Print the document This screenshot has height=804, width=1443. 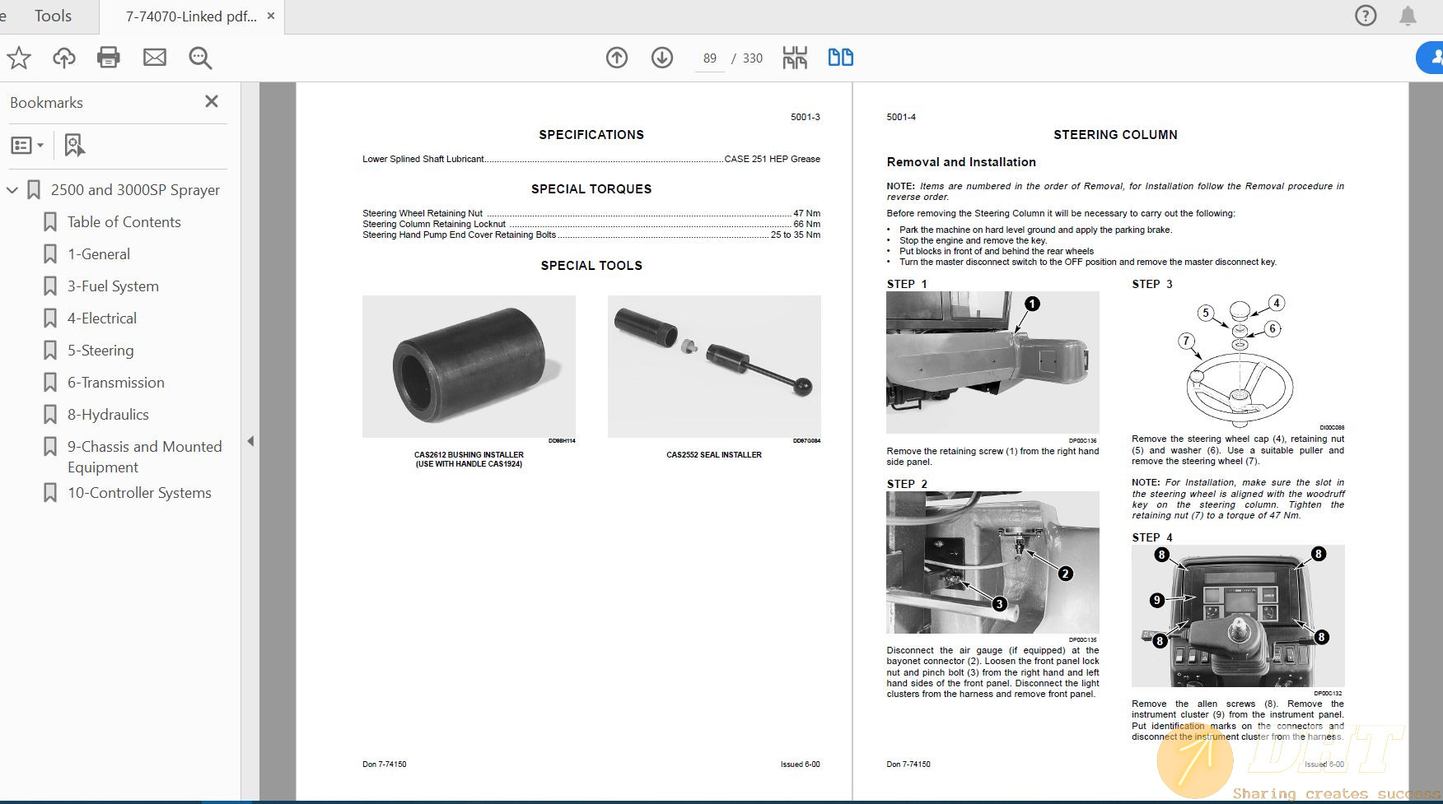(109, 58)
